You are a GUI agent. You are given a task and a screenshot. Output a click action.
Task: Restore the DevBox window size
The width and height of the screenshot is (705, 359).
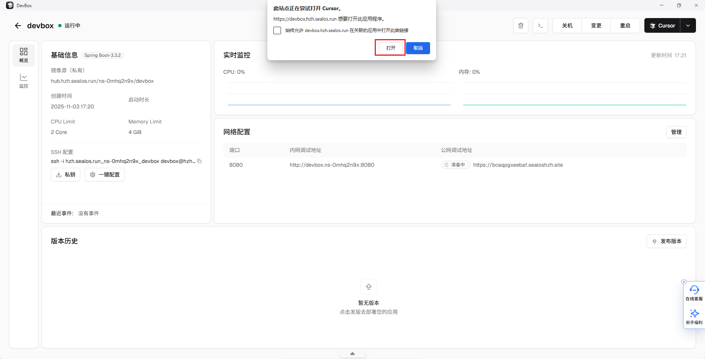coord(679,5)
